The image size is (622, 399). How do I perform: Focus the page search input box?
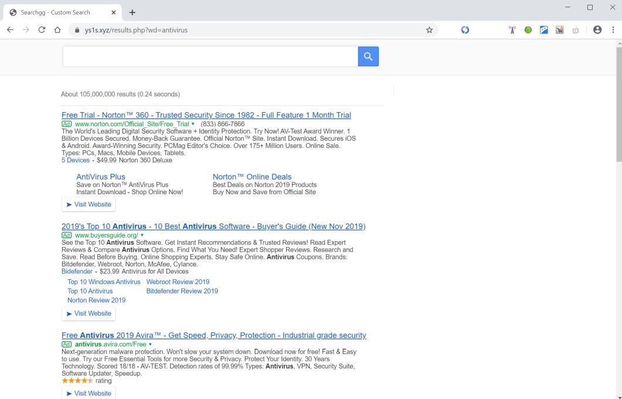tap(210, 56)
